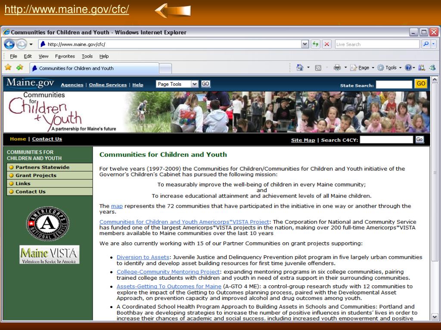
Task: Click Contact Us in black nav bar
Action: (47, 139)
